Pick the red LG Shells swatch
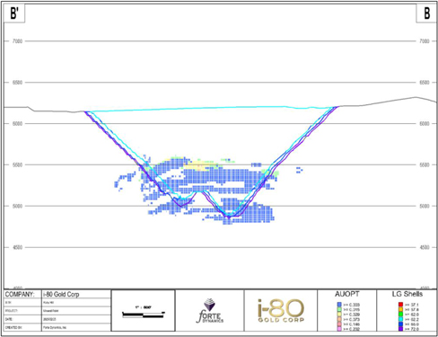This screenshot has width=438, height=337. point(400,305)
